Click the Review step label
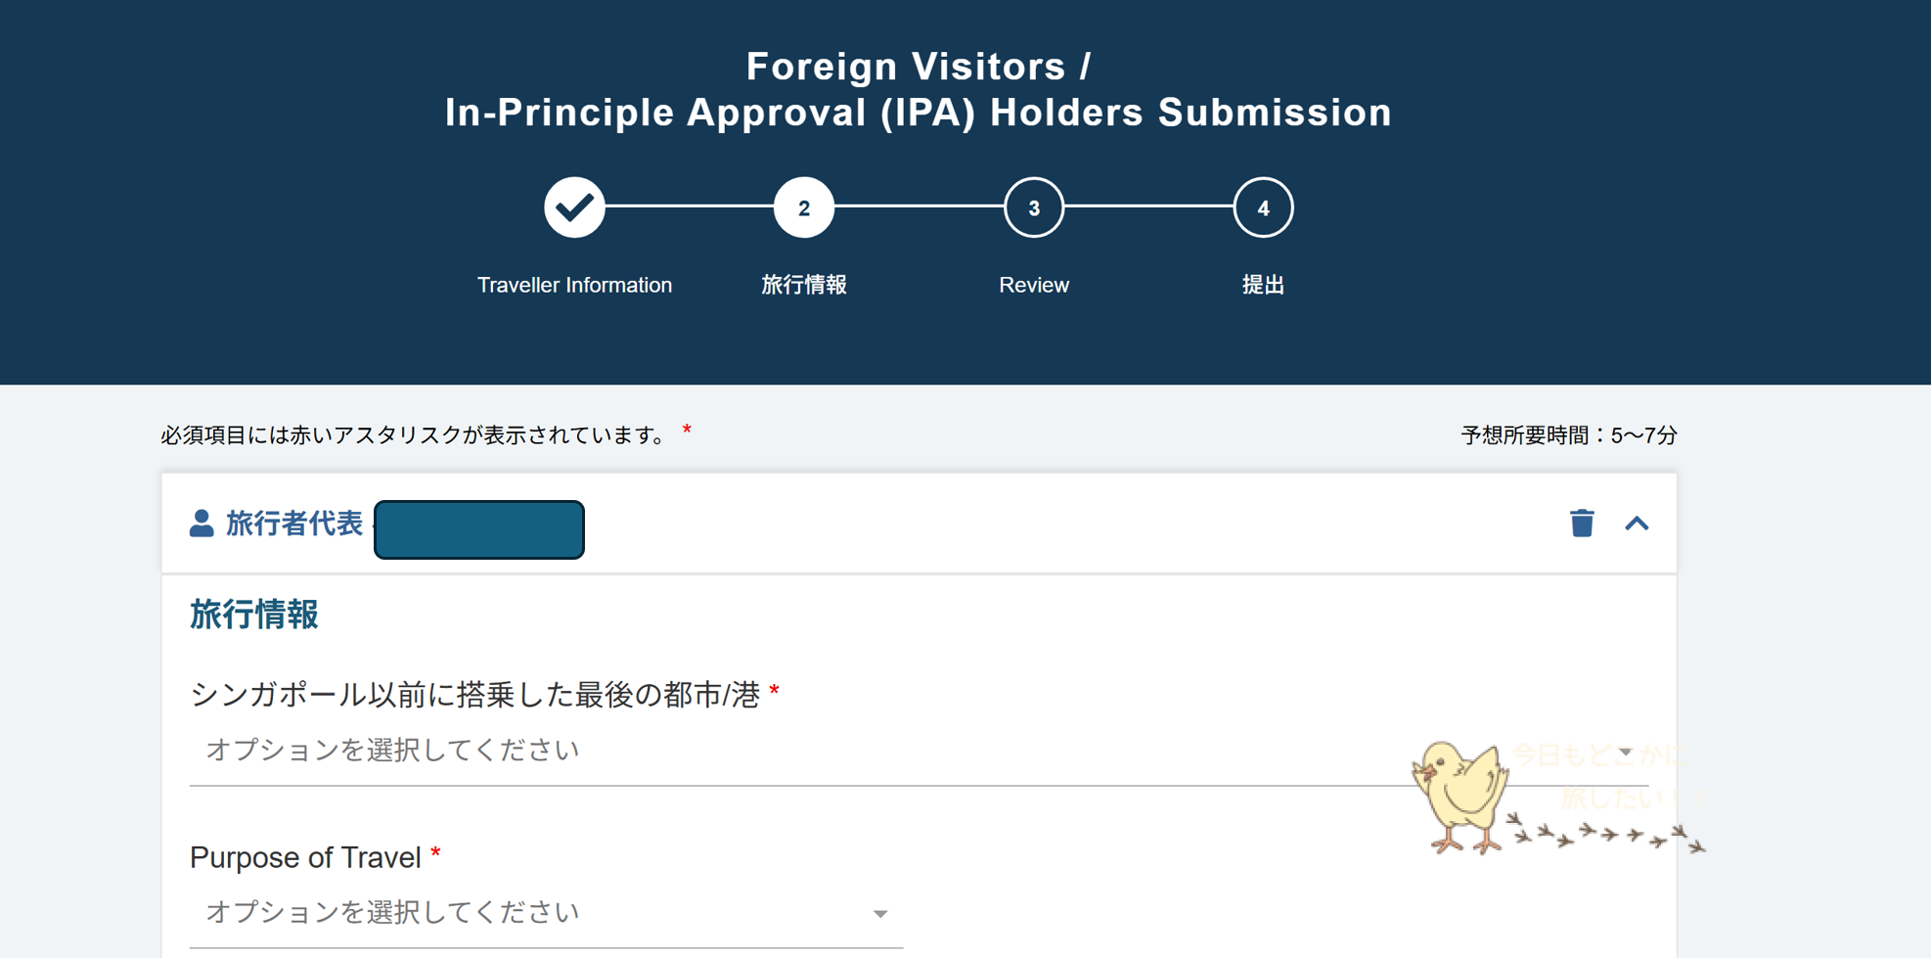This screenshot has height=958, width=1931. (x=1034, y=285)
